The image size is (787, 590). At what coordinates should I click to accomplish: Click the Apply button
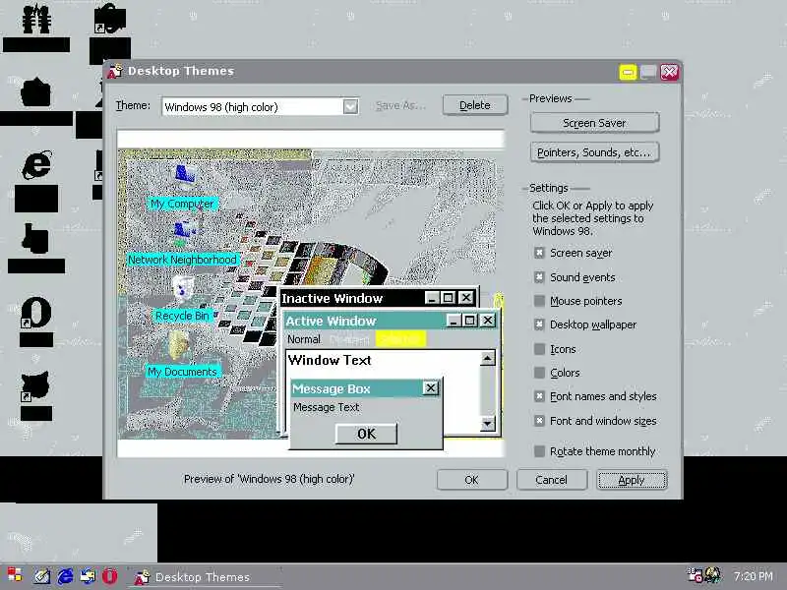[632, 480]
